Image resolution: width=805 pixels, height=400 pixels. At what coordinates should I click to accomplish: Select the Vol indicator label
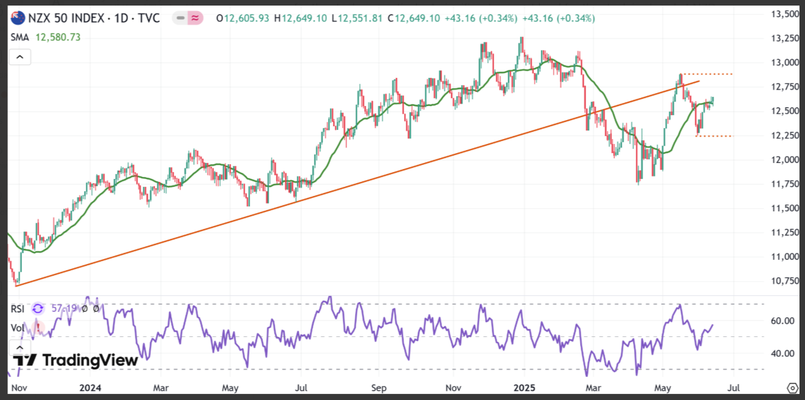(x=17, y=328)
